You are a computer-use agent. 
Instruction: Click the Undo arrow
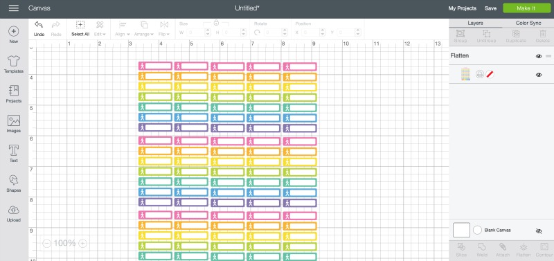coord(39,25)
